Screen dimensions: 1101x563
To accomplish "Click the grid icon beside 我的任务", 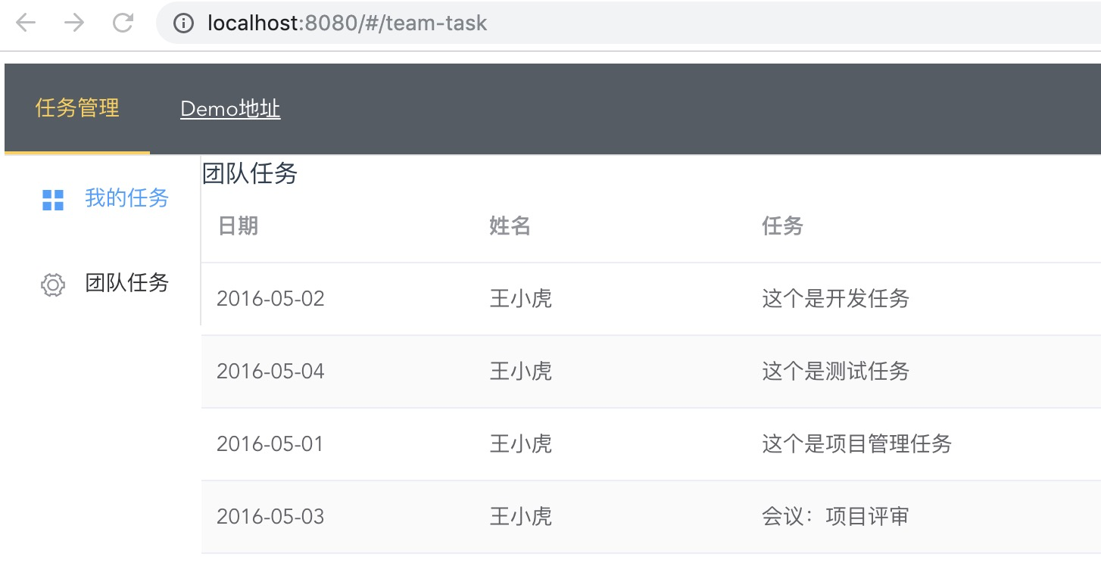I will (x=53, y=200).
